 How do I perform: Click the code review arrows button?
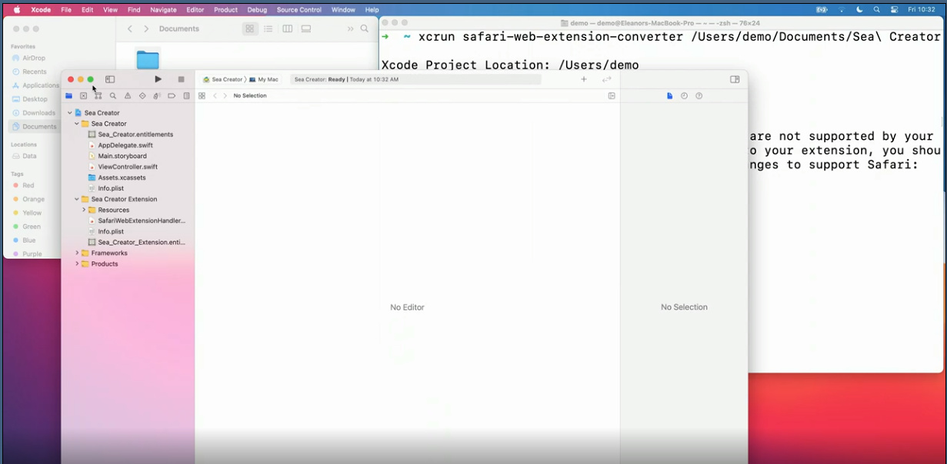607,79
